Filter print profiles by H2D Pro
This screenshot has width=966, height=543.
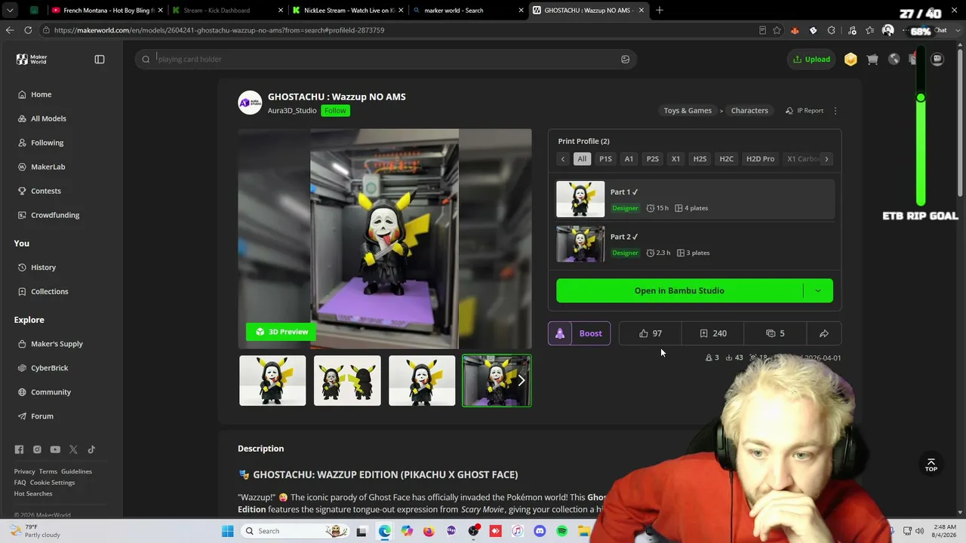coord(760,159)
